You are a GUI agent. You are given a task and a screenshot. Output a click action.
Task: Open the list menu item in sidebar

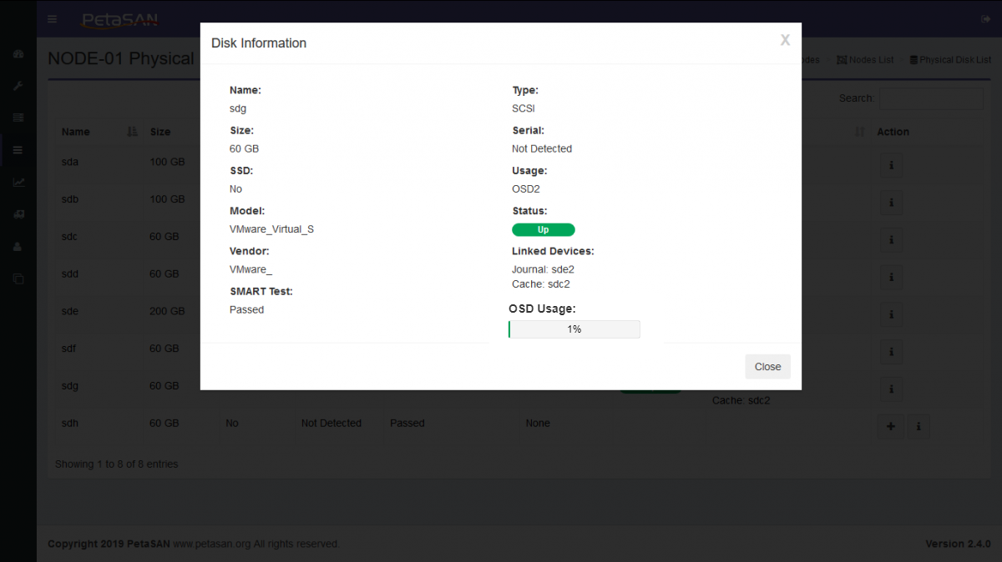click(18, 150)
